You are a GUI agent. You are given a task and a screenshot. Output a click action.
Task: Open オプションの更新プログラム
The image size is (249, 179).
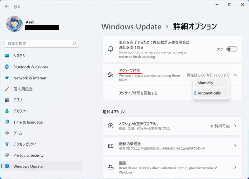[172, 126]
